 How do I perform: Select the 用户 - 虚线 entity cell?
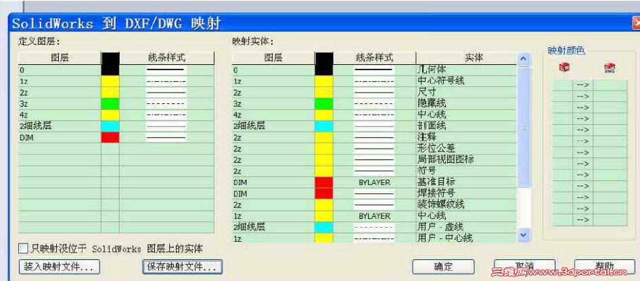[x=466, y=227]
